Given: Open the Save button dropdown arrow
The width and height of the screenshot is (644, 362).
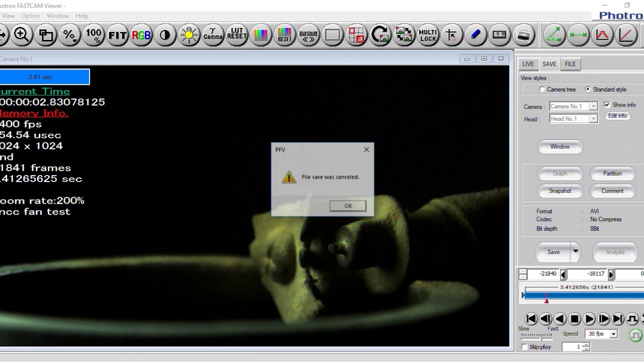Looking at the screenshot, I should (575, 252).
